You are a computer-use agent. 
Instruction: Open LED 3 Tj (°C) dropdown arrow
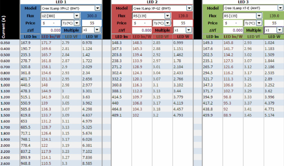click(260, 23)
